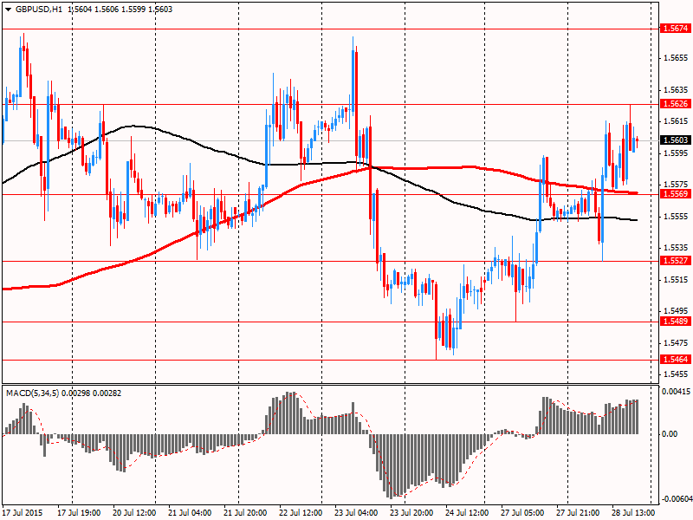Select the 1.5626 red price level label

click(x=676, y=104)
